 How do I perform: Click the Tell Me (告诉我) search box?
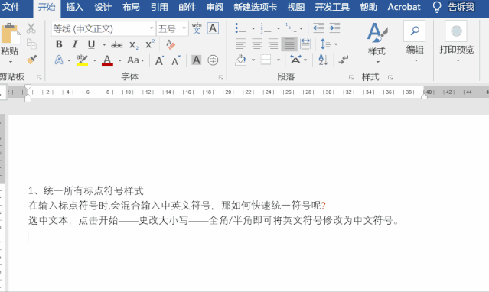461,7
